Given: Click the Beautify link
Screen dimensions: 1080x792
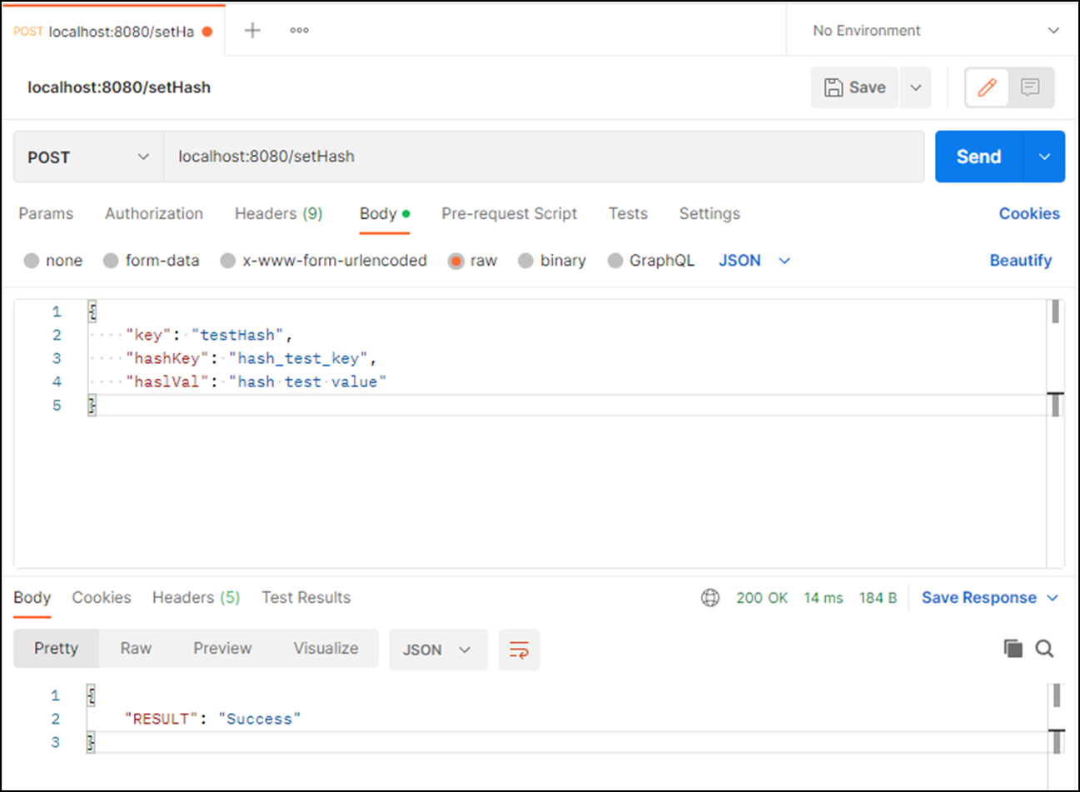Looking at the screenshot, I should click(x=1020, y=261).
